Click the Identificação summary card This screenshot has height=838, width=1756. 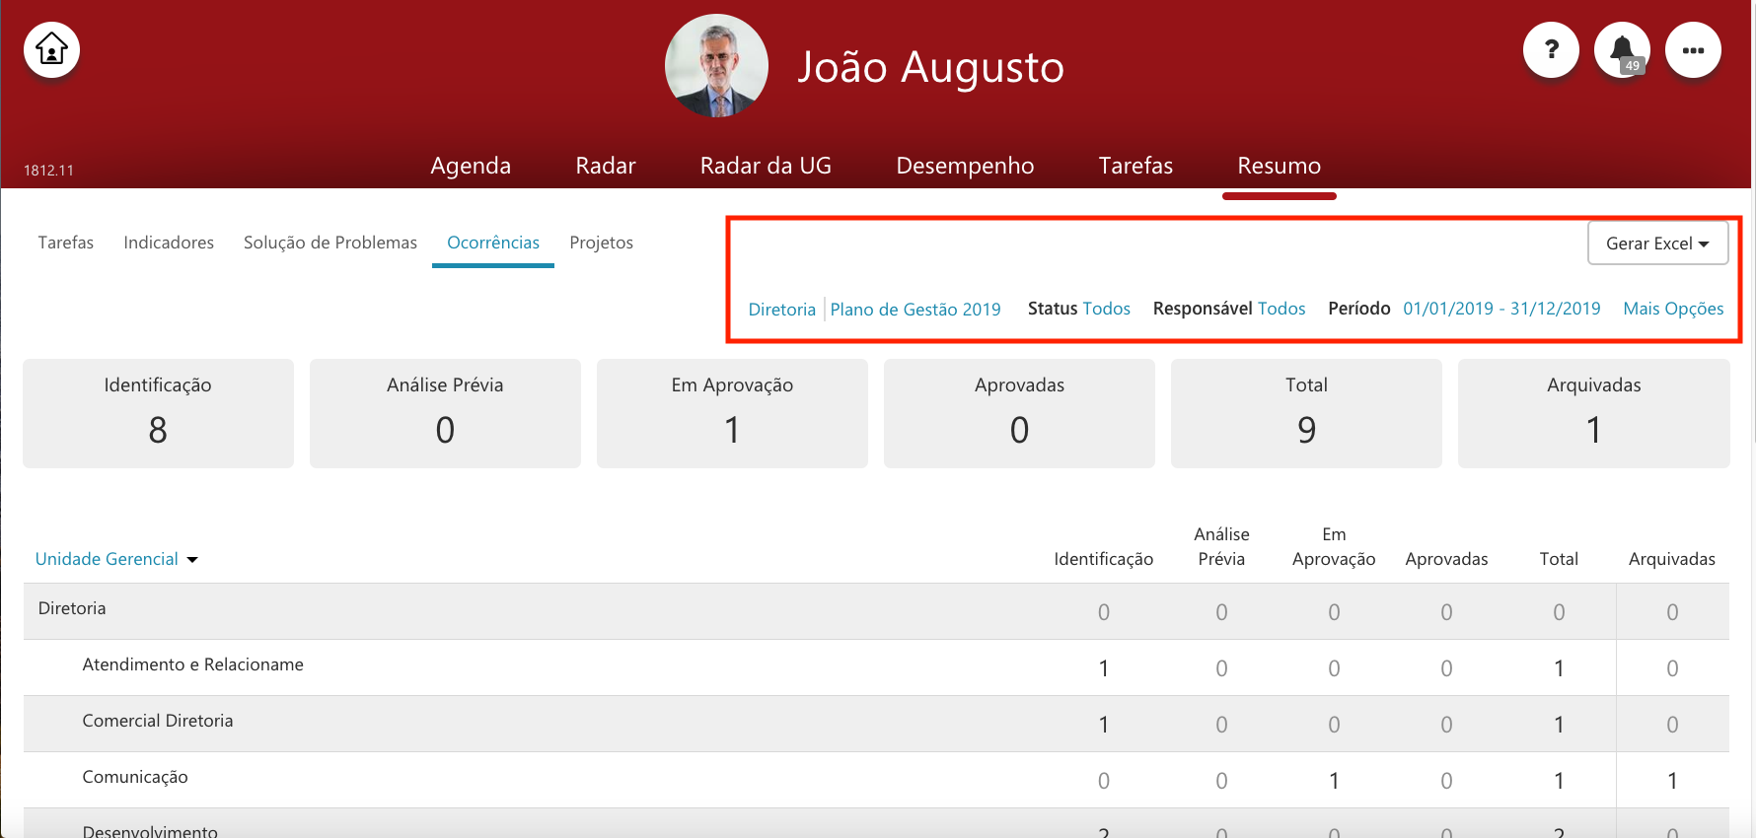[x=158, y=413]
